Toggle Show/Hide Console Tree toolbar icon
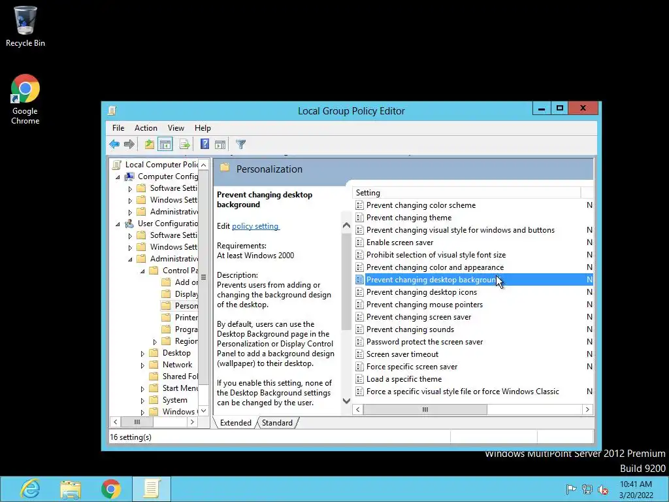This screenshot has height=502, width=669. 165,144
